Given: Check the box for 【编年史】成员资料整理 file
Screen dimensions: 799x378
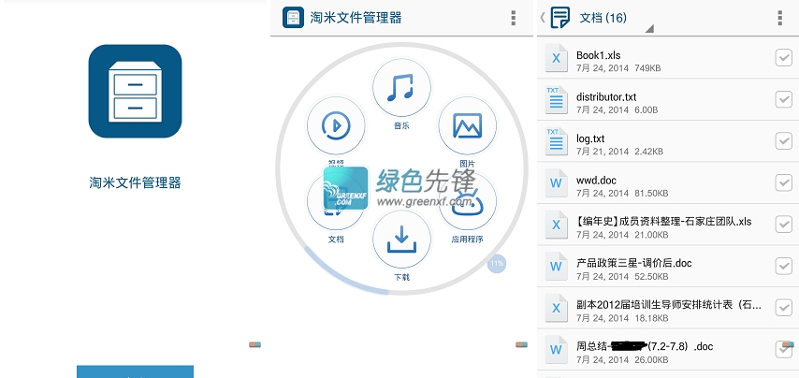Looking at the screenshot, I should click(x=784, y=225).
